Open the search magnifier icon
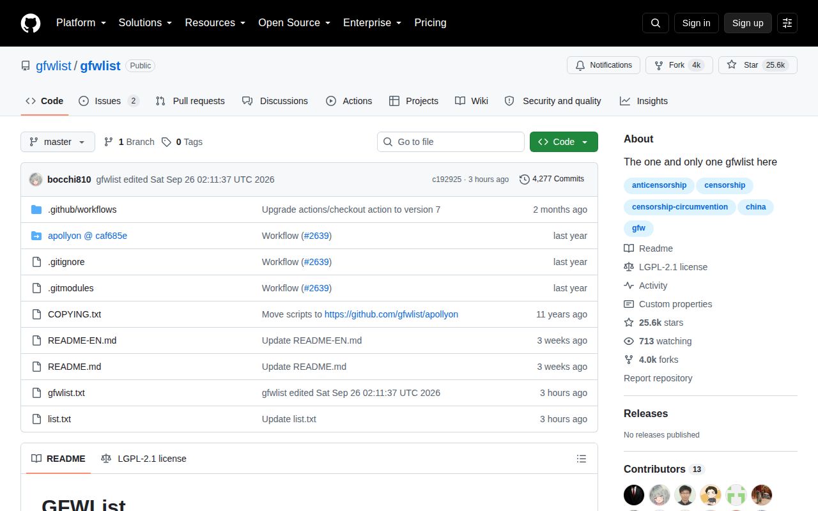This screenshot has width=818, height=511. tap(656, 23)
